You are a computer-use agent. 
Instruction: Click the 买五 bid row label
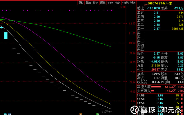140,49
